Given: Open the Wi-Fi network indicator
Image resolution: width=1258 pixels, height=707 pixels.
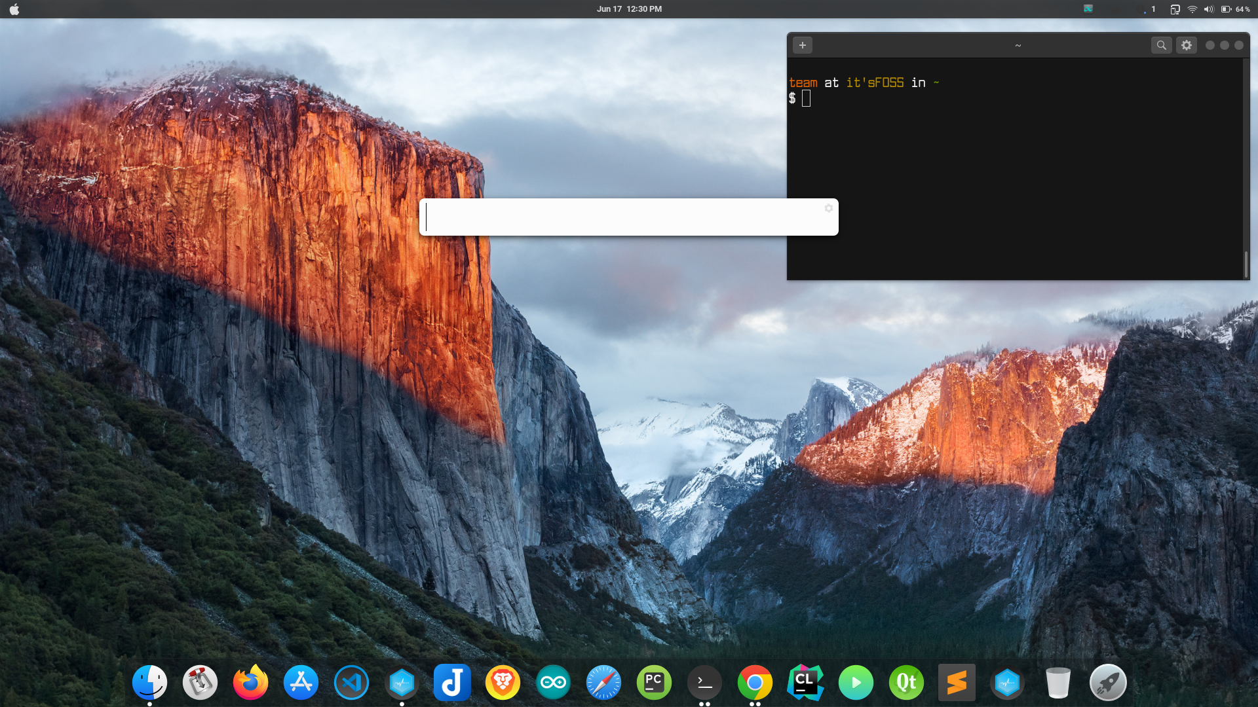Looking at the screenshot, I should (1192, 9).
